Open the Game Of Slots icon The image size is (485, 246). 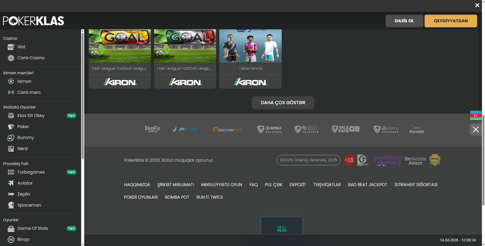[x=11, y=228]
